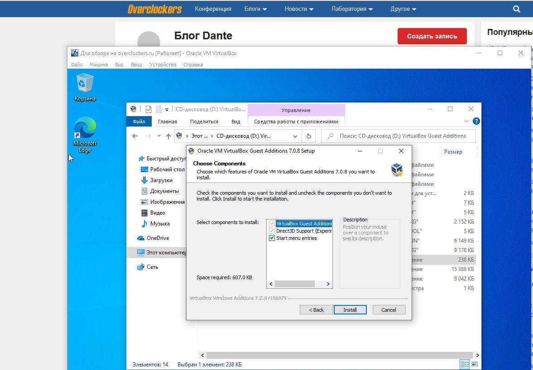
Task: Select Сеть in navigation pane
Action: coord(148,267)
